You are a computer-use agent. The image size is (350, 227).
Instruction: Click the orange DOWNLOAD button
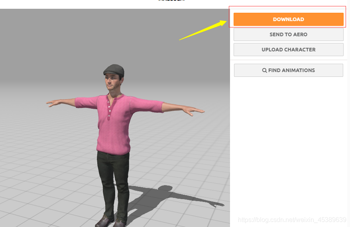288,19
